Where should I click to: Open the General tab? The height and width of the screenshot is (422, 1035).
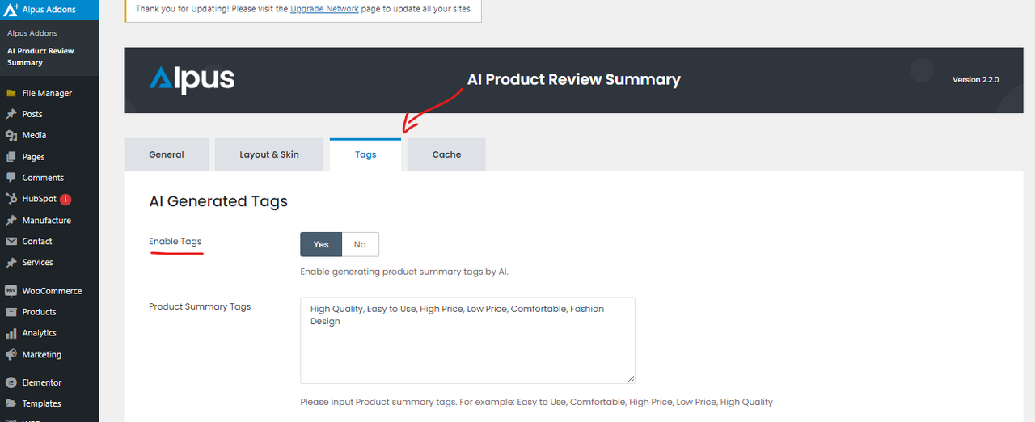[x=167, y=154]
